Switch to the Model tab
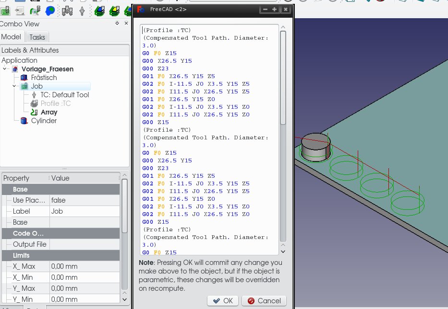The image size is (448, 309). [11, 37]
